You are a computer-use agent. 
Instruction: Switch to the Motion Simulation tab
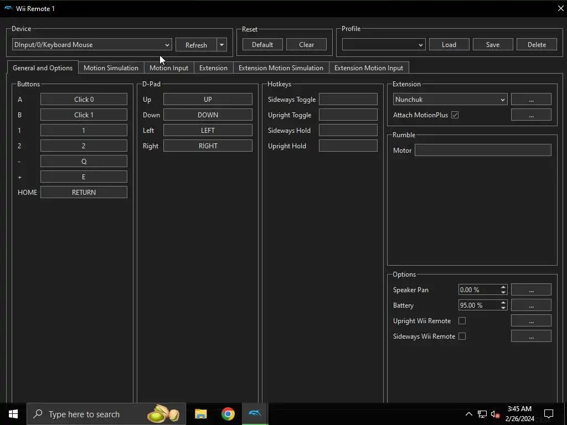111,68
